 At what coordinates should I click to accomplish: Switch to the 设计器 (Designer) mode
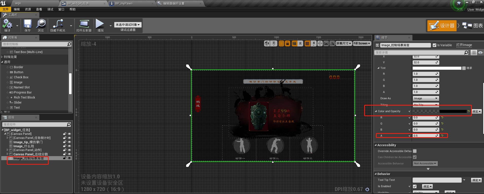[442, 26]
